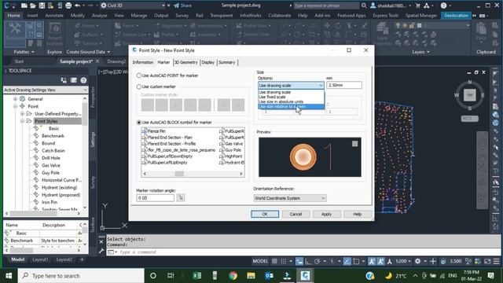Click the block picker icon beside rotation angle
The image size is (503, 283).
click(x=181, y=197)
